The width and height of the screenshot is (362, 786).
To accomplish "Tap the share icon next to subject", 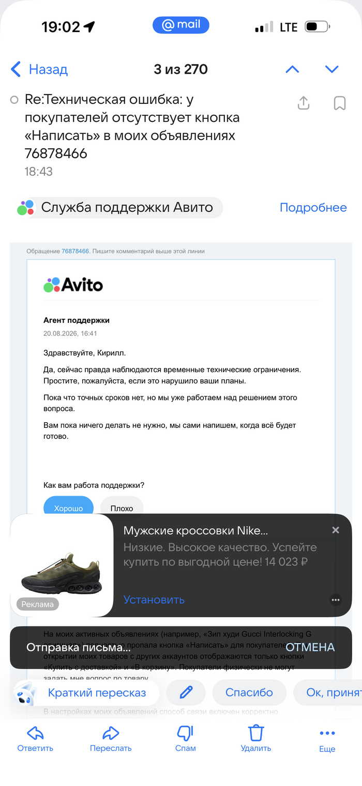I will (x=304, y=103).
